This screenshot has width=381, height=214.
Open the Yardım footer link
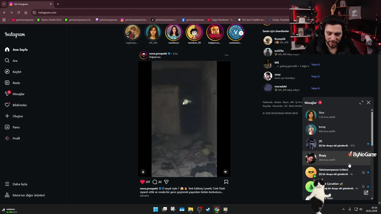click(x=277, y=102)
